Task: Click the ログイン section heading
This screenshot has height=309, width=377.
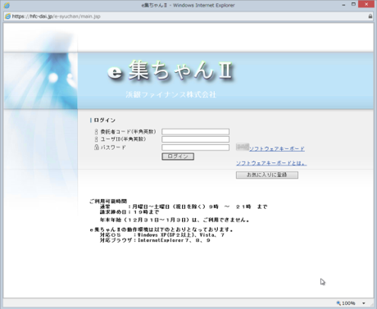Action: click(x=104, y=120)
